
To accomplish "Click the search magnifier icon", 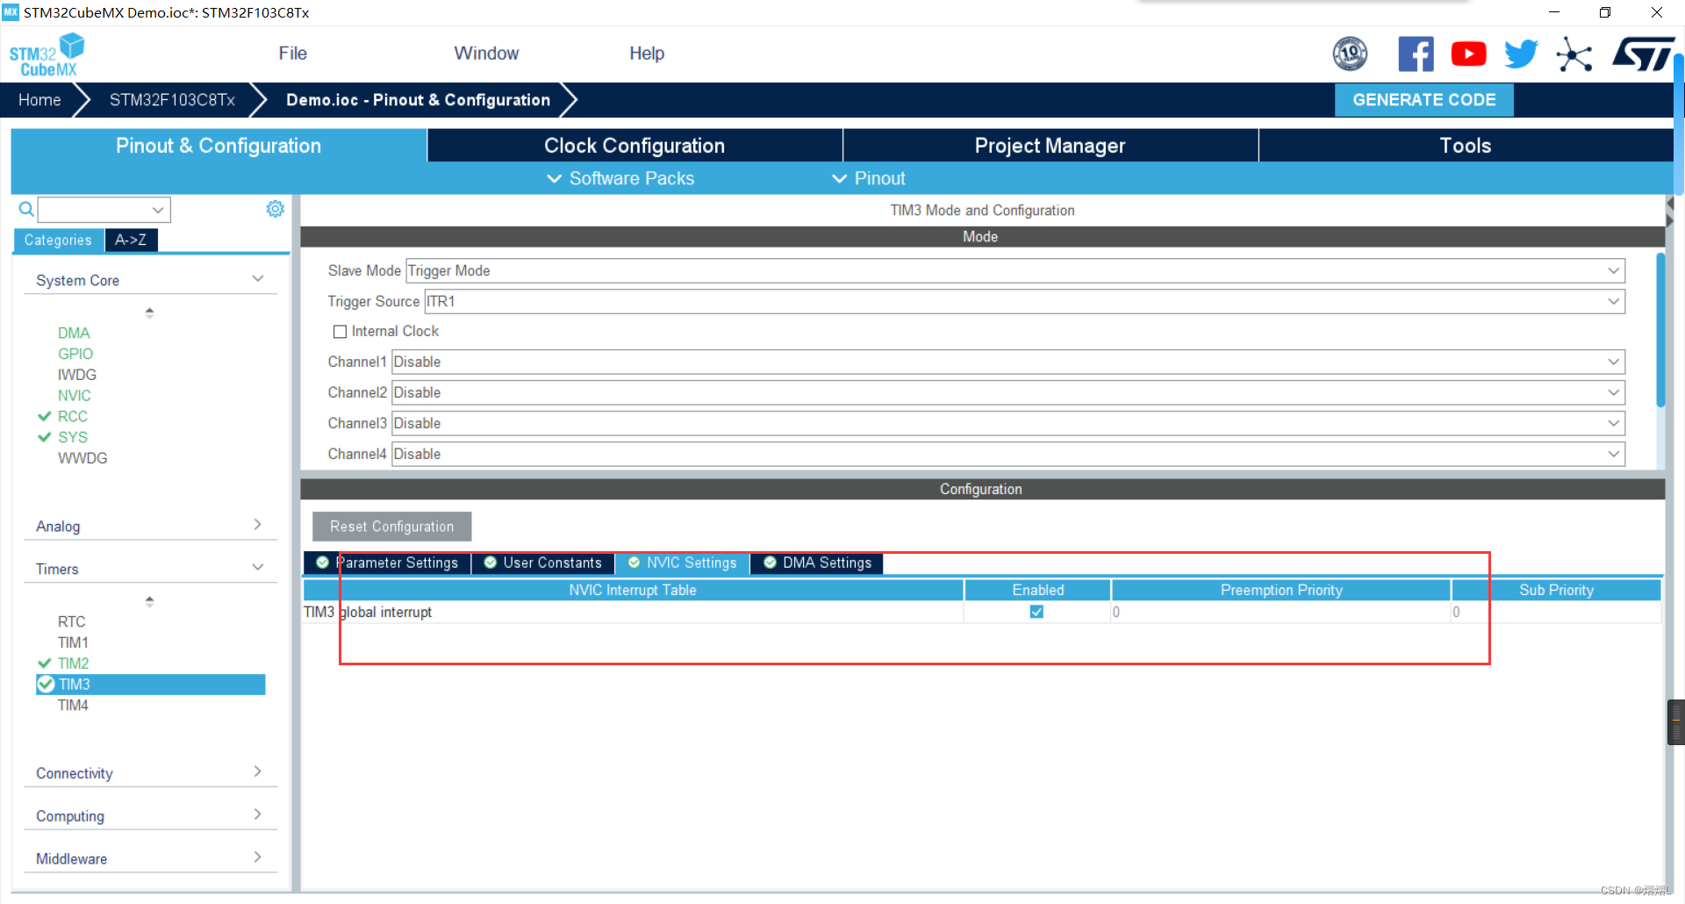I will tap(26, 209).
